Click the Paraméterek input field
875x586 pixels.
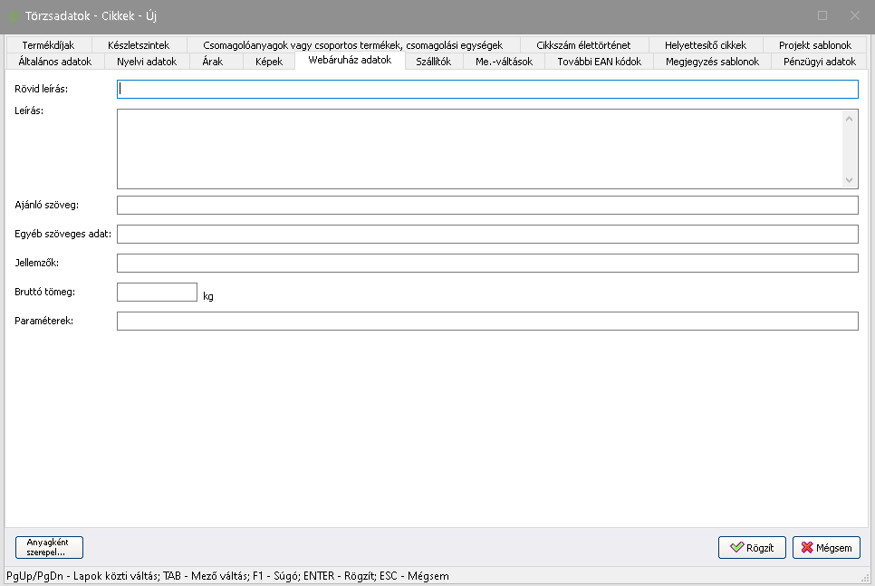[x=487, y=322]
